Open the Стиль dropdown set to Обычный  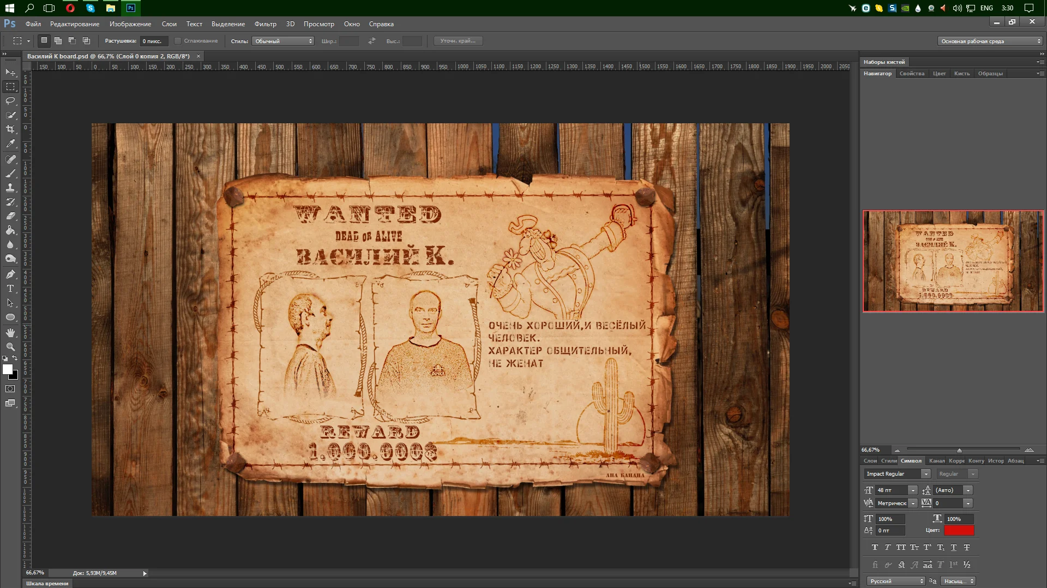(x=283, y=41)
